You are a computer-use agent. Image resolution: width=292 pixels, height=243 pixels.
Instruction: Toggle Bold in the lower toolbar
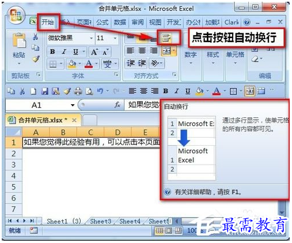(166, 91)
